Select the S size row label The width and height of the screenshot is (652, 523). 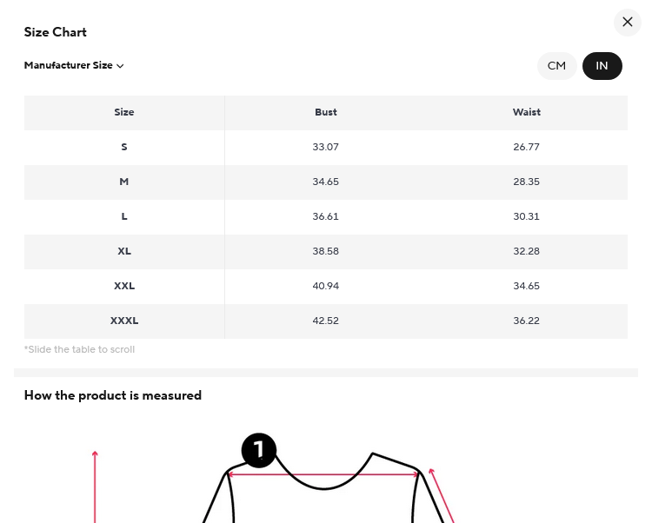tap(124, 147)
